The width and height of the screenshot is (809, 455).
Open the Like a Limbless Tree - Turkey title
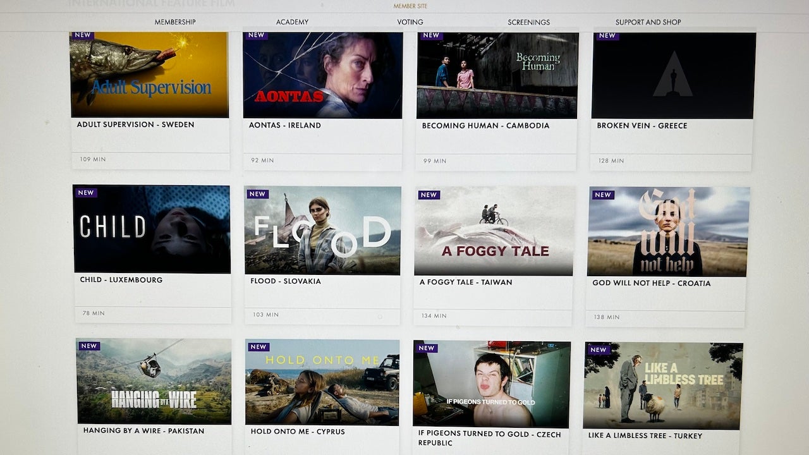pos(645,435)
